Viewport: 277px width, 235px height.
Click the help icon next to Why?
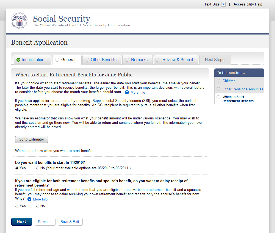[29, 199]
